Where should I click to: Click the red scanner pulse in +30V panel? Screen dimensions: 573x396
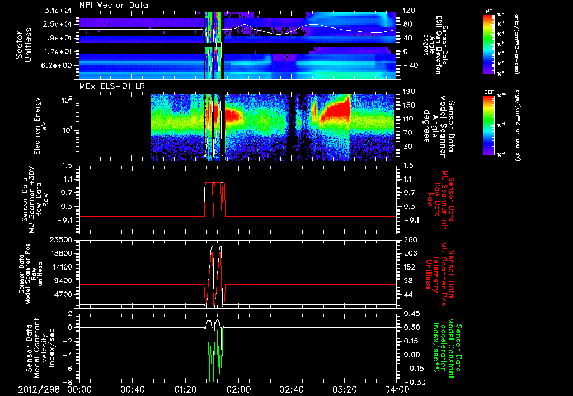215,200
